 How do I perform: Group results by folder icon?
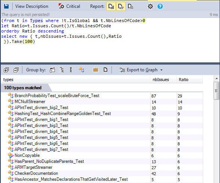tap(95, 70)
